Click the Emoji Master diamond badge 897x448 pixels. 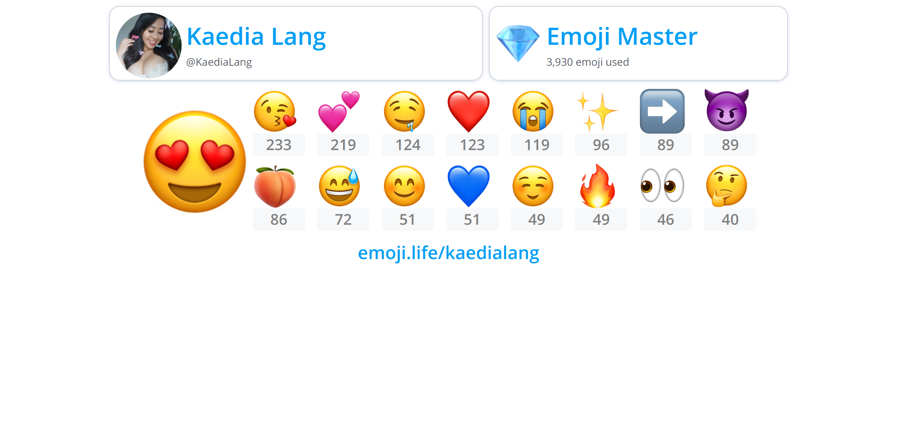[518, 43]
